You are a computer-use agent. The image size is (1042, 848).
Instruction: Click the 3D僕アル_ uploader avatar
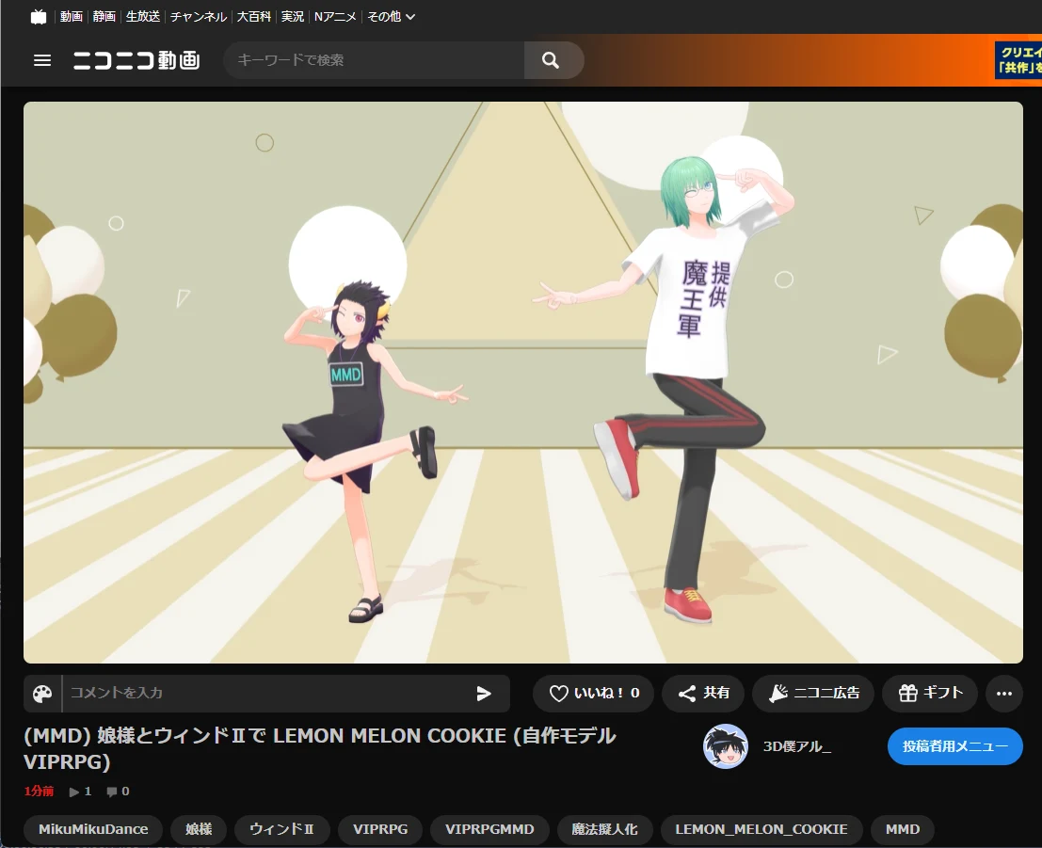[x=725, y=746]
